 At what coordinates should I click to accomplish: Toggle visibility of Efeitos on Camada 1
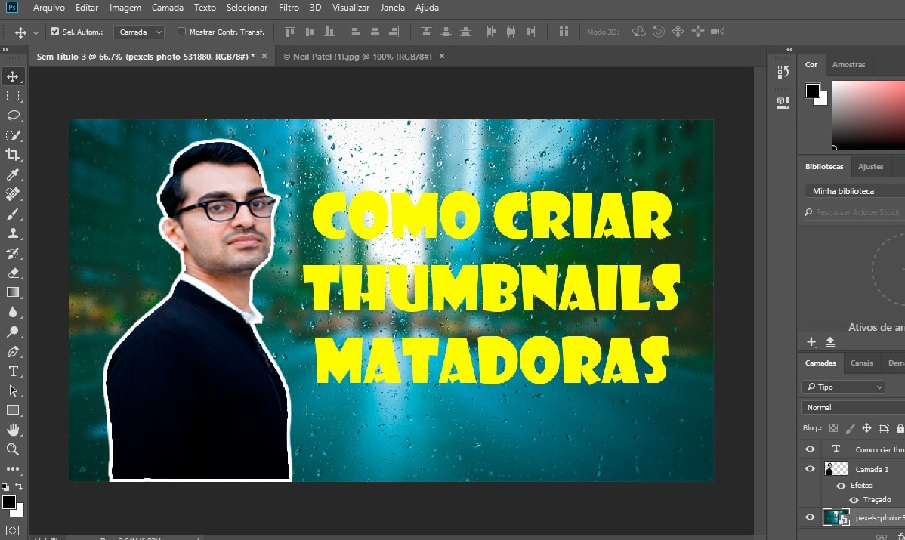(841, 486)
